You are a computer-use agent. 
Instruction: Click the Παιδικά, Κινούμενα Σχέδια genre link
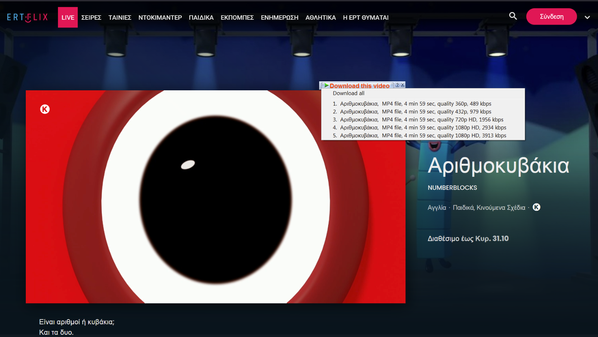[x=489, y=207]
